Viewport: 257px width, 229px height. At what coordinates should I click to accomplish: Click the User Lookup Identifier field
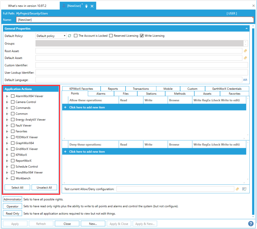(142, 72)
